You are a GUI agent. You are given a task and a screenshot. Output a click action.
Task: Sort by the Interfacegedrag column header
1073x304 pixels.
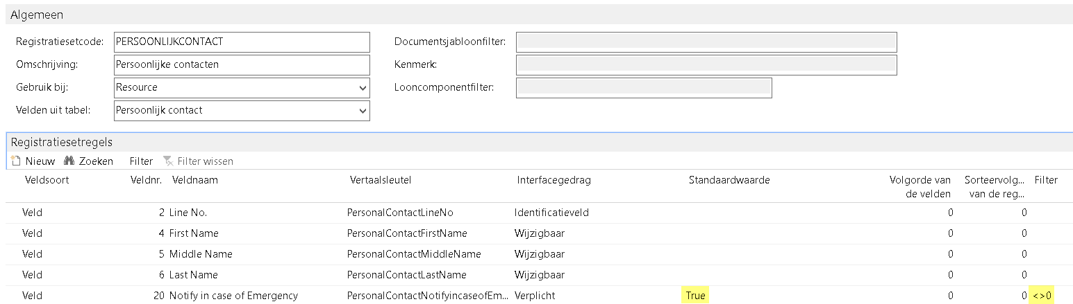coord(554,180)
